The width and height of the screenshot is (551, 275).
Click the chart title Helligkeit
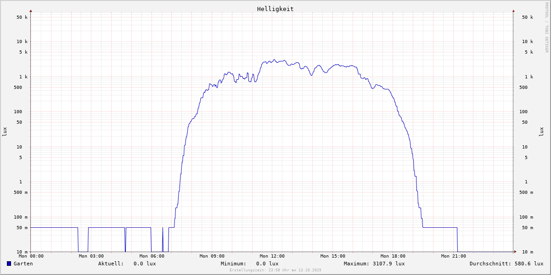275,9
